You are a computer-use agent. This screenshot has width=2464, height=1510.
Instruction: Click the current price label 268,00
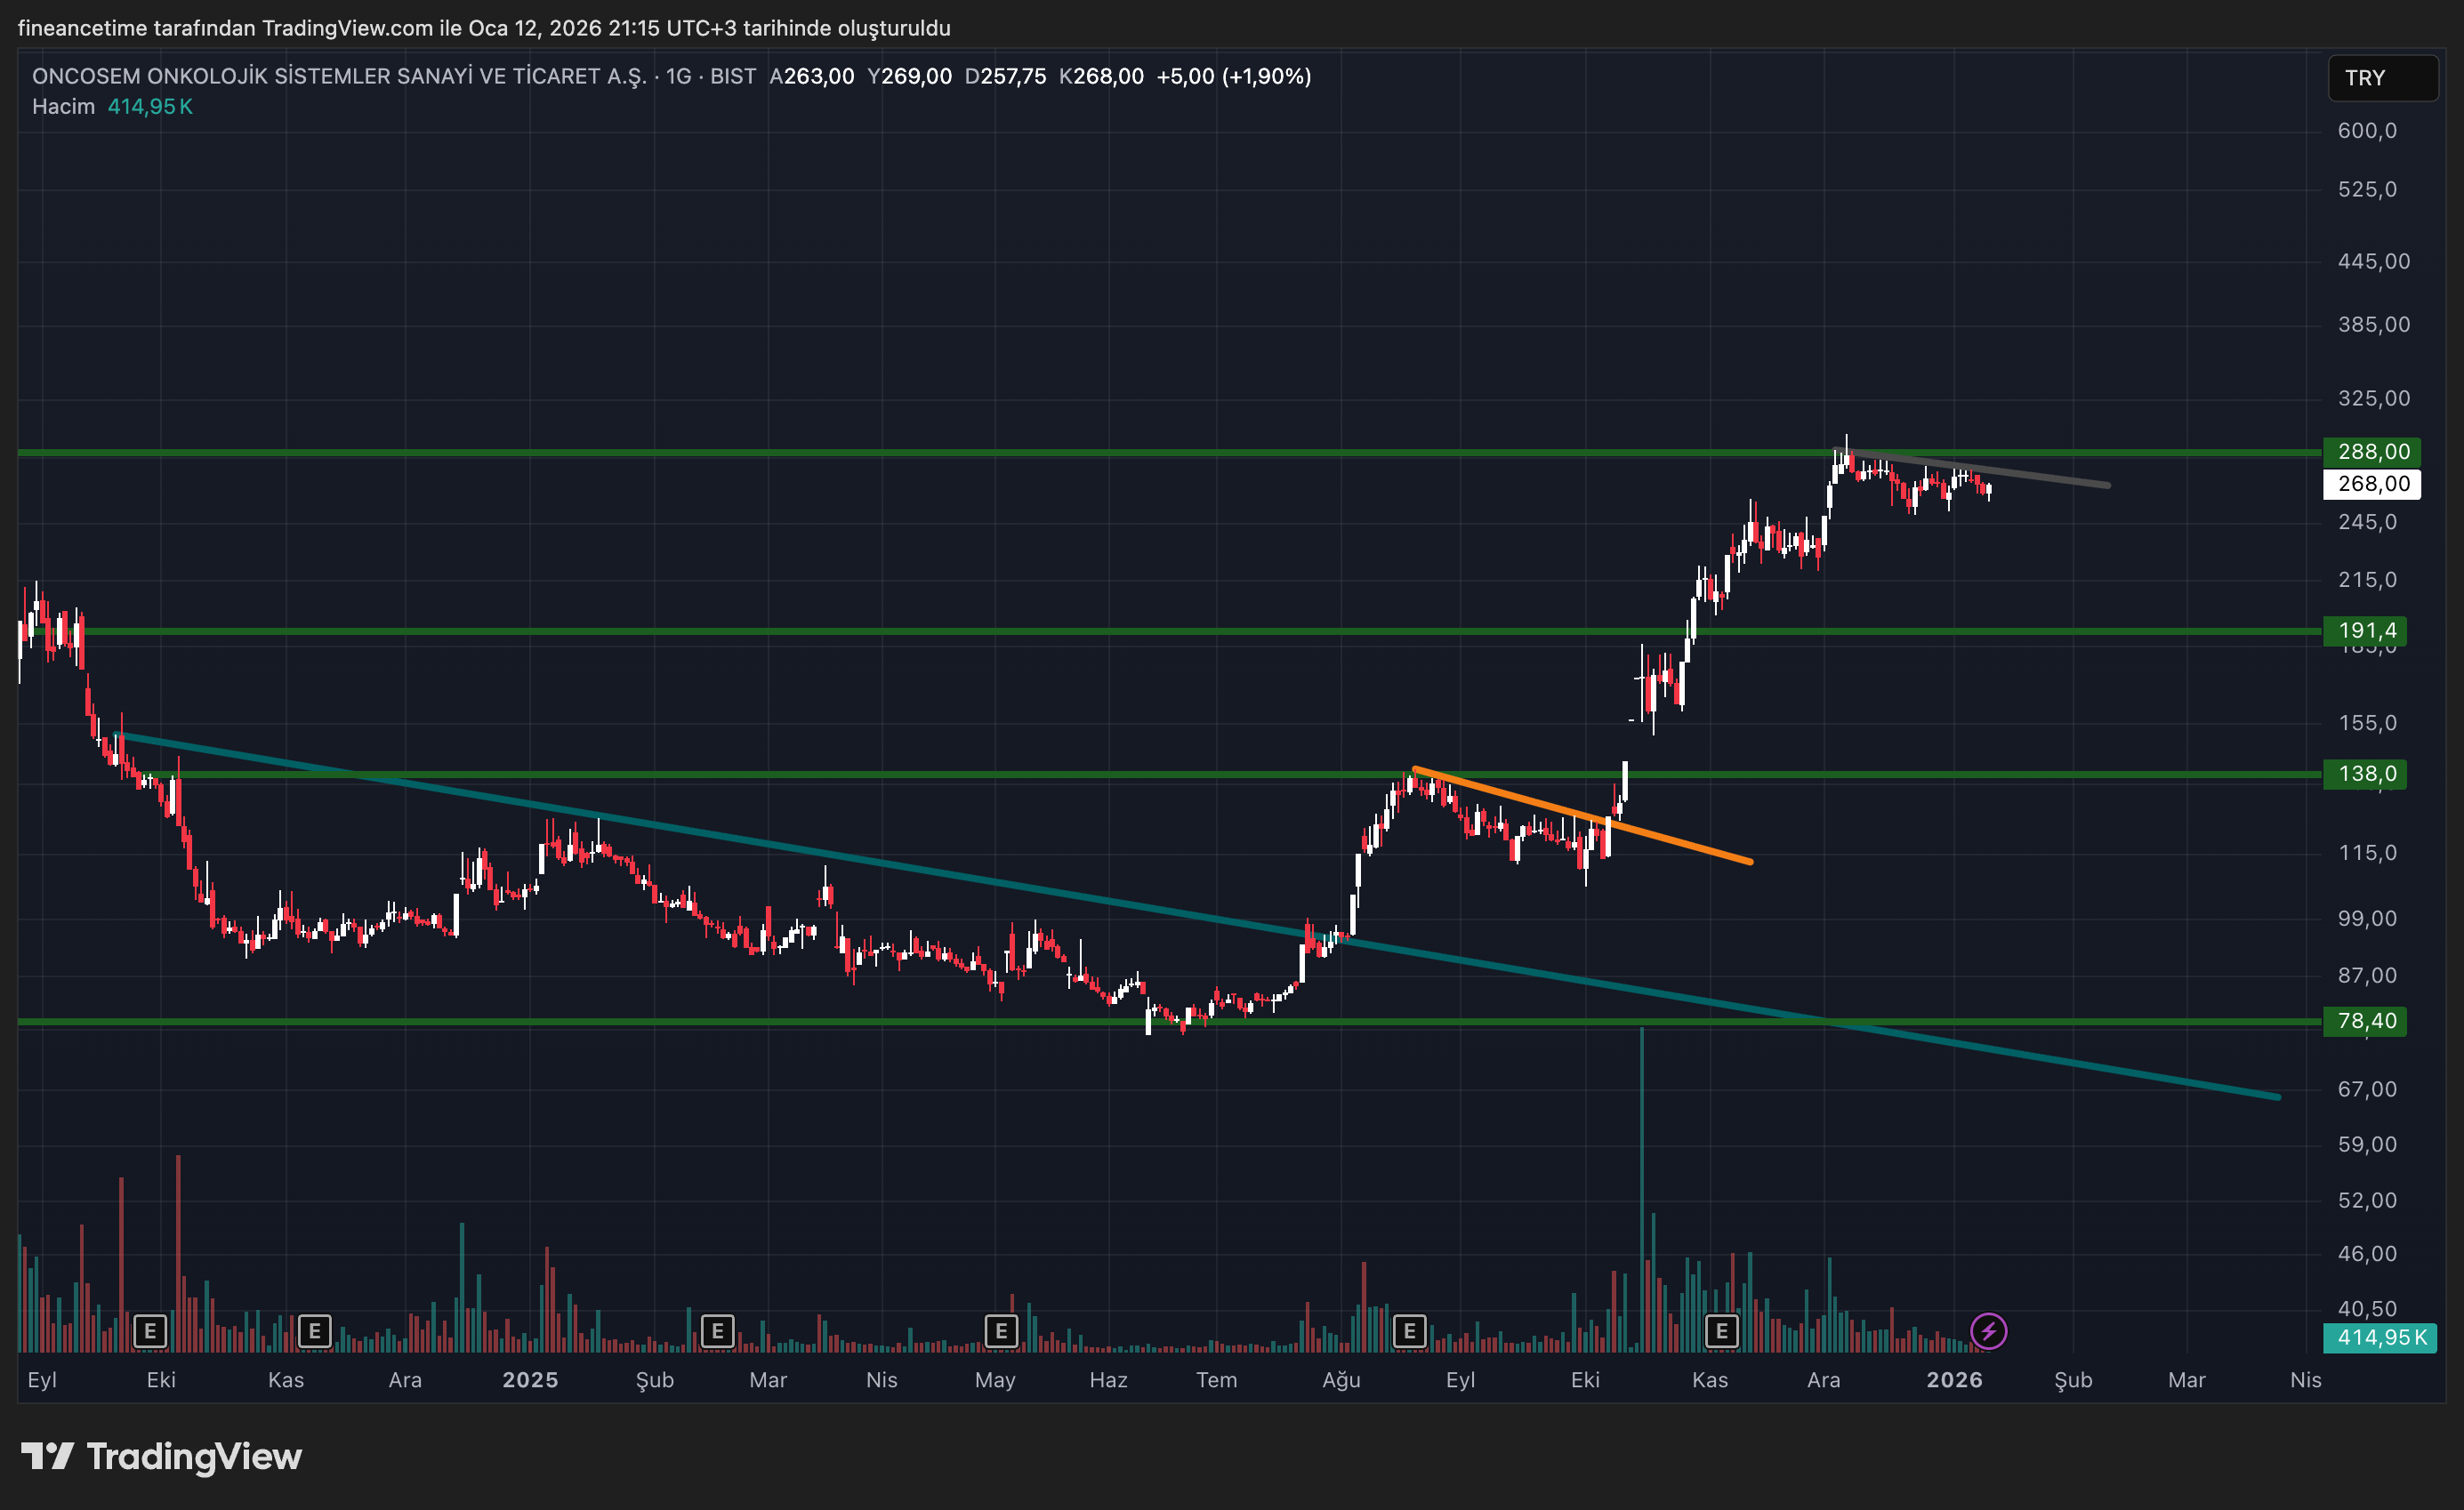point(2372,484)
